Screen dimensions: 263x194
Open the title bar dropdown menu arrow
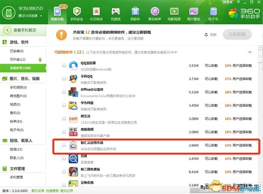[238, 2]
